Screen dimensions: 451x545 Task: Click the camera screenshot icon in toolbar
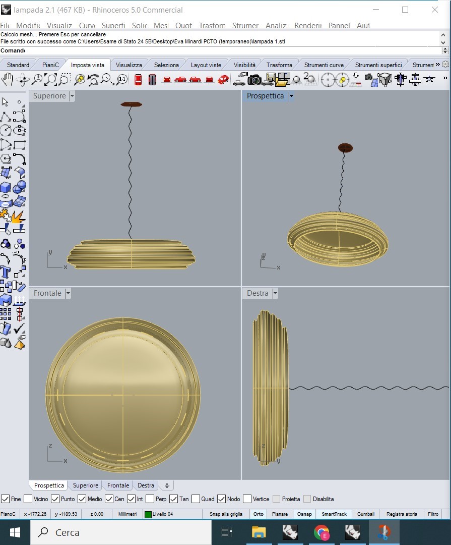[254, 79]
